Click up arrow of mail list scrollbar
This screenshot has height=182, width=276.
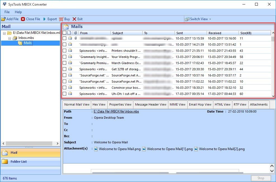pyautogui.click(x=273, y=33)
